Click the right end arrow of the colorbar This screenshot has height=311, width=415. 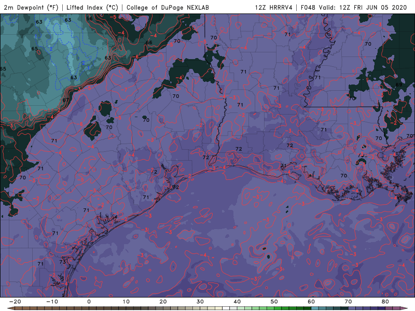point(405,308)
